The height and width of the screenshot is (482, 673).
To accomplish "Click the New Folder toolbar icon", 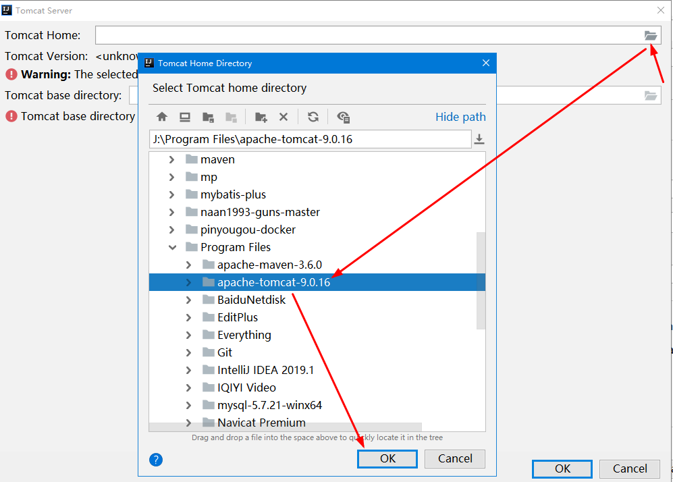I will pos(261,117).
